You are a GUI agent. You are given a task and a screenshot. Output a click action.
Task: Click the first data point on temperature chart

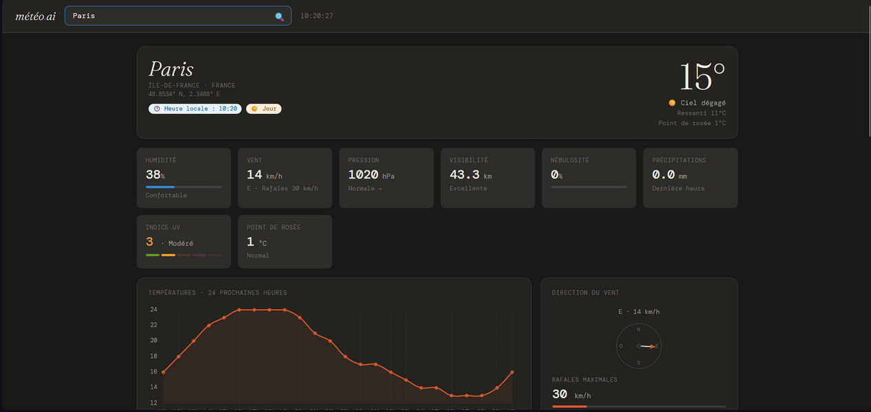[x=163, y=372]
